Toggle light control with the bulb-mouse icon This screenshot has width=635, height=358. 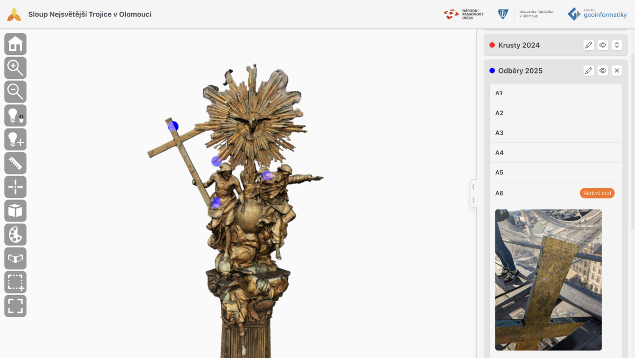(x=15, y=116)
